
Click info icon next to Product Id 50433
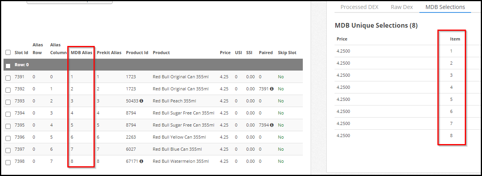[x=141, y=101]
